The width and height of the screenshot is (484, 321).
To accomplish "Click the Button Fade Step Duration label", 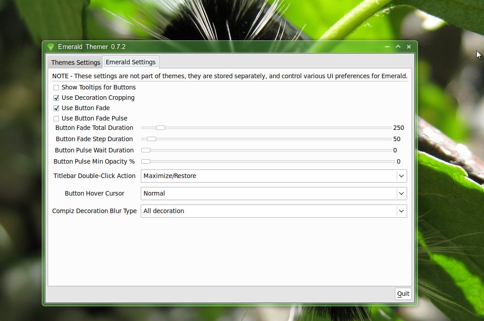I will 94,139.
